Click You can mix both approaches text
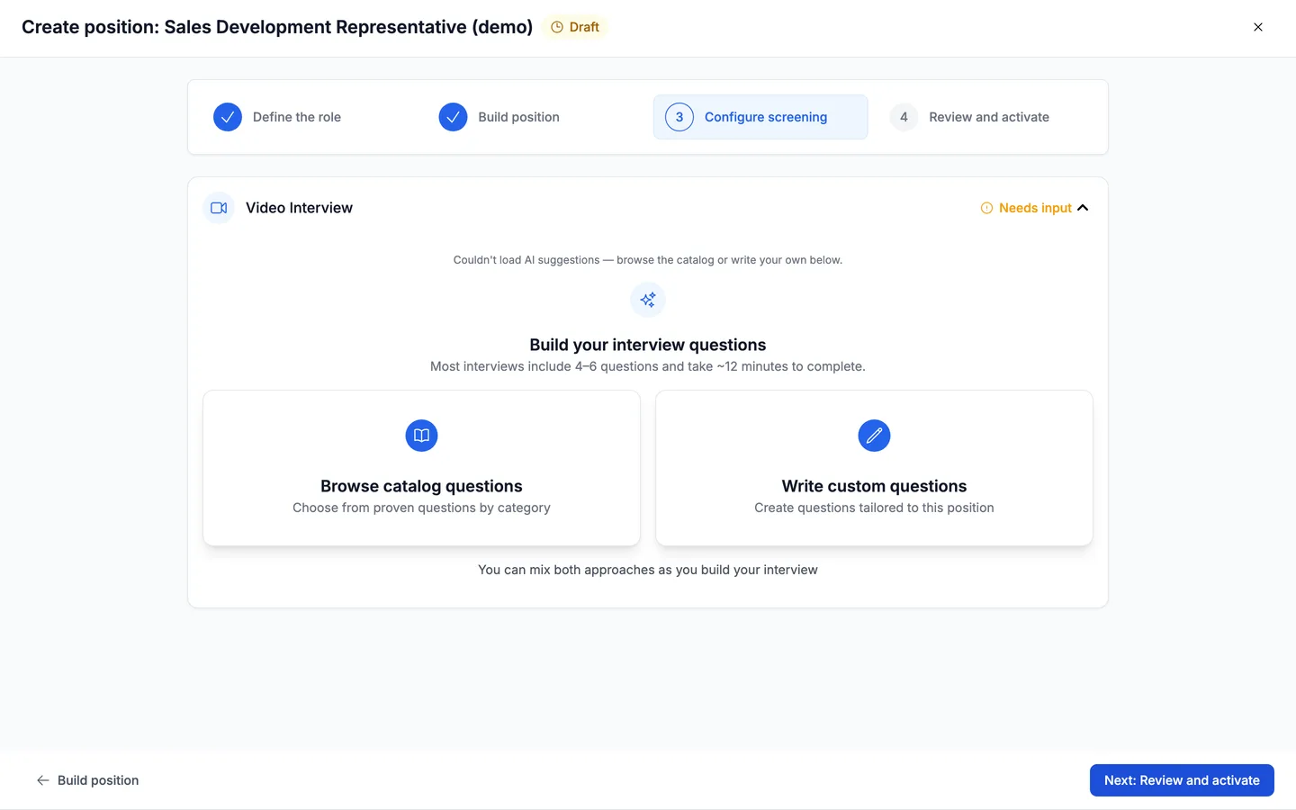Viewport: 1296px width, 810px height. [x=648, y=570]
